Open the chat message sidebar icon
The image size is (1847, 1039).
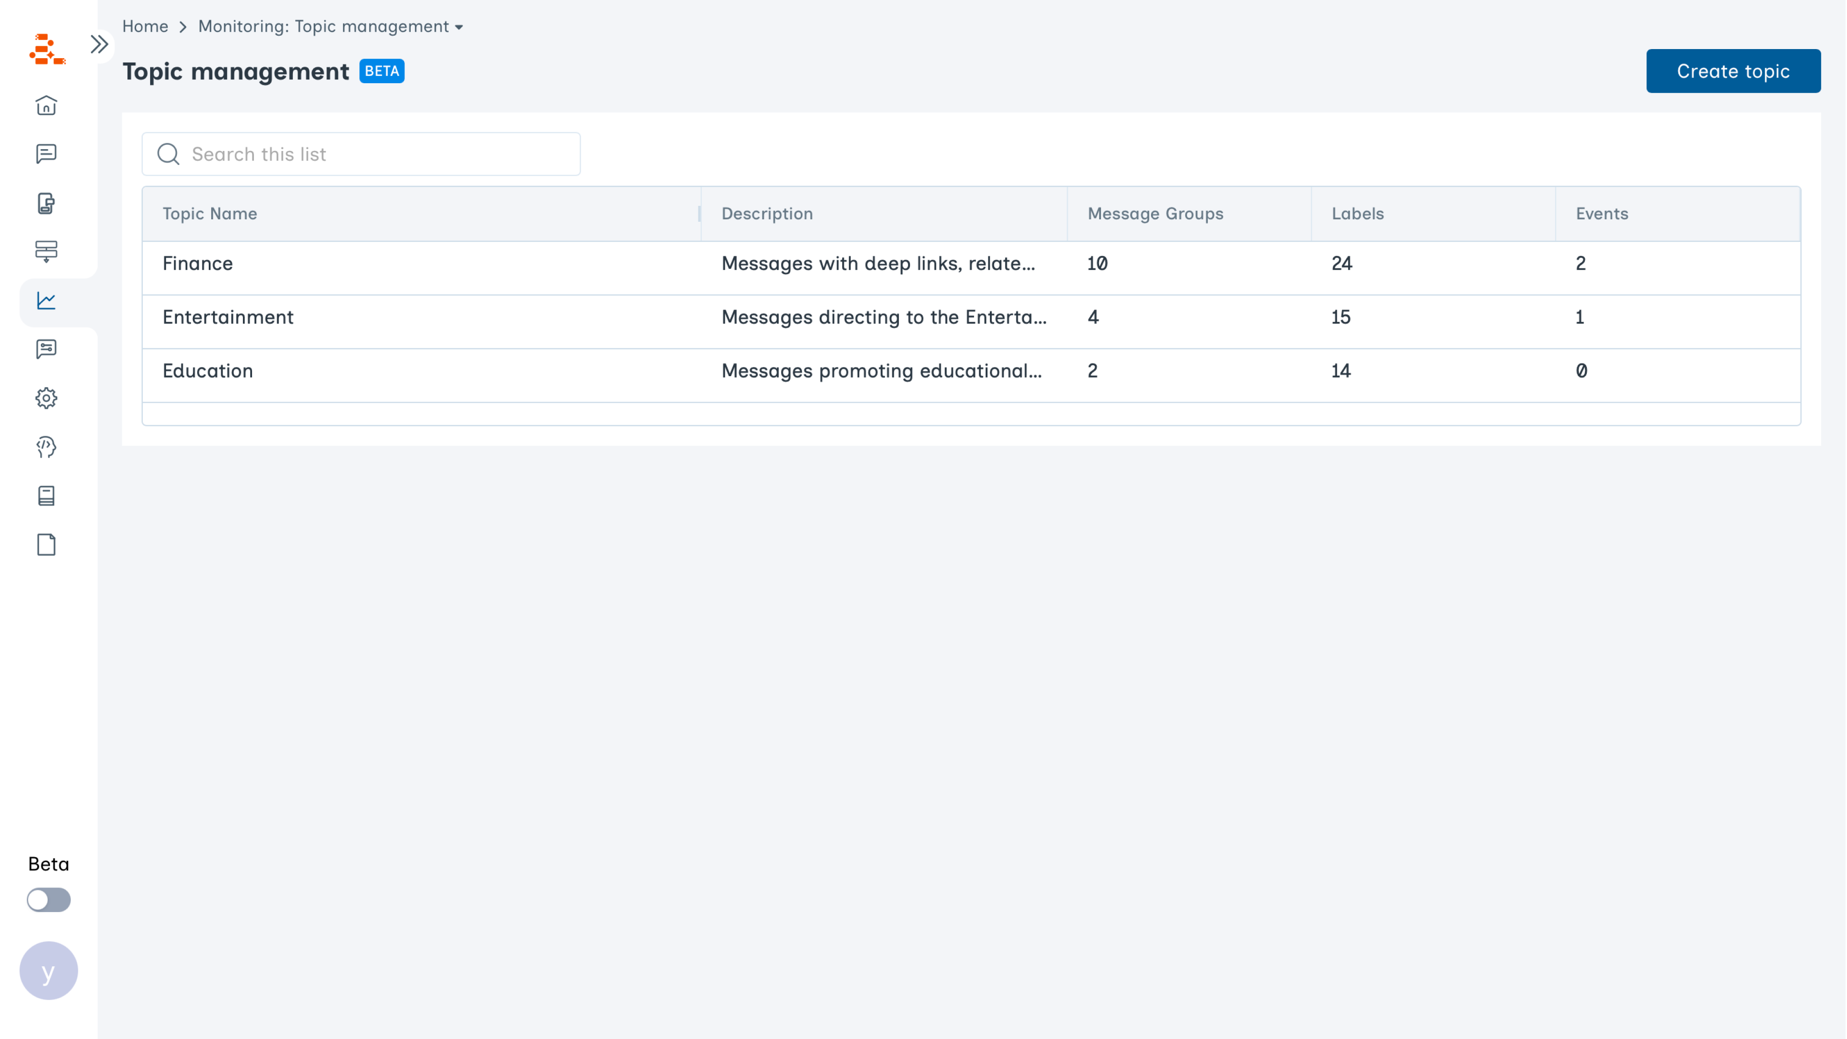point(47,154)
